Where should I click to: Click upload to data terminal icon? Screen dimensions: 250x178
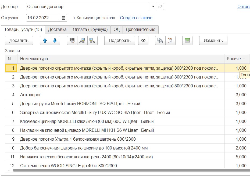click(x=92, y=41)
